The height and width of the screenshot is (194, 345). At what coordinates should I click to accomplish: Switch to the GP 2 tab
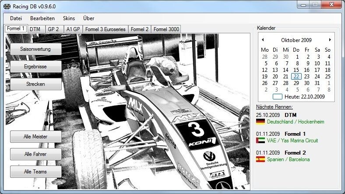[x=54, y=29]
